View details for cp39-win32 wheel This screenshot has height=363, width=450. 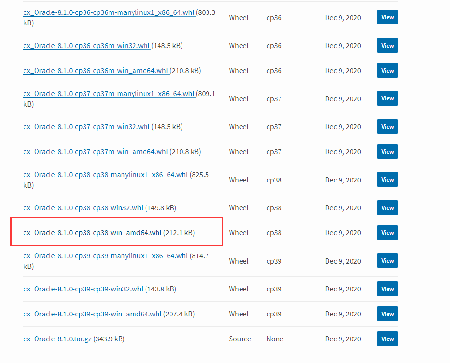[x=388, y=289]
